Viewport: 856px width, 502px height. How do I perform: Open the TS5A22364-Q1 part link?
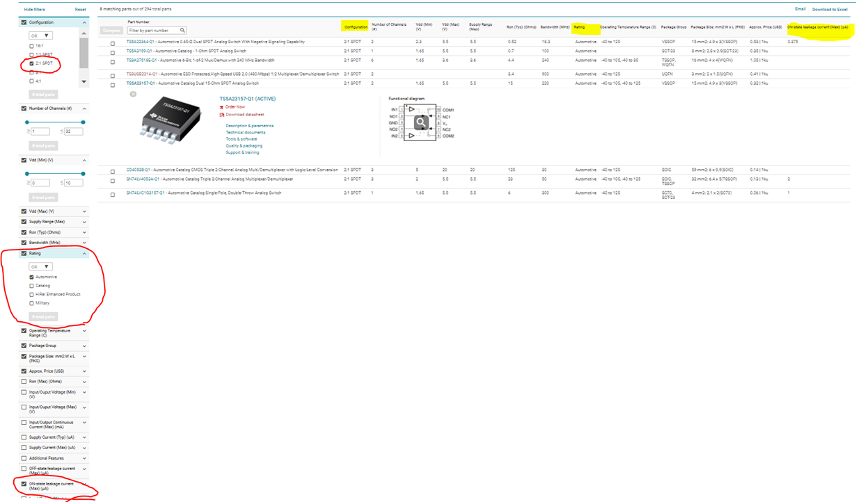[x=140, y=42]
